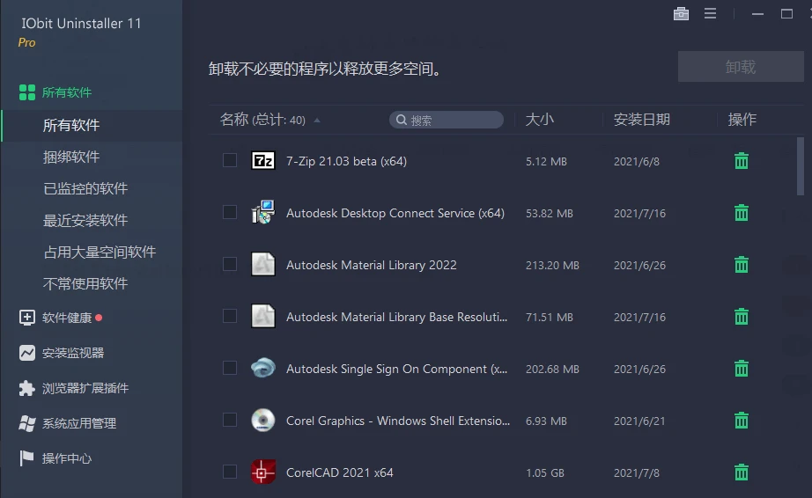The width and height of the screenshot is (812, 498).
Task: Open 操作中心 section
Action: [x=67, y=458]
